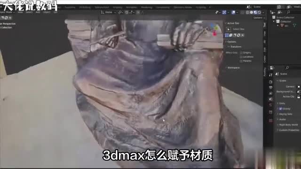This screenshot has height=169, width=301.
Task: Switch to the Compositing workspace tab
Action: 163,8
